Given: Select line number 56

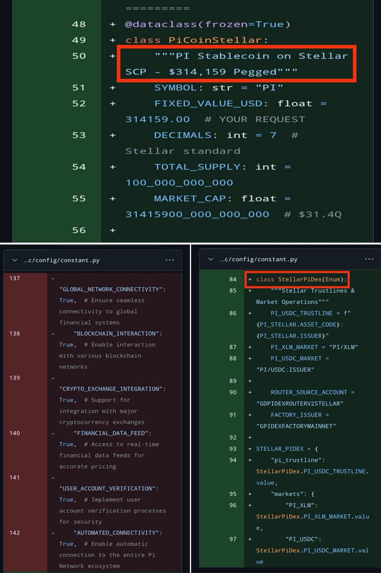Looking at the screenshot, I should (x=79, y=230).
